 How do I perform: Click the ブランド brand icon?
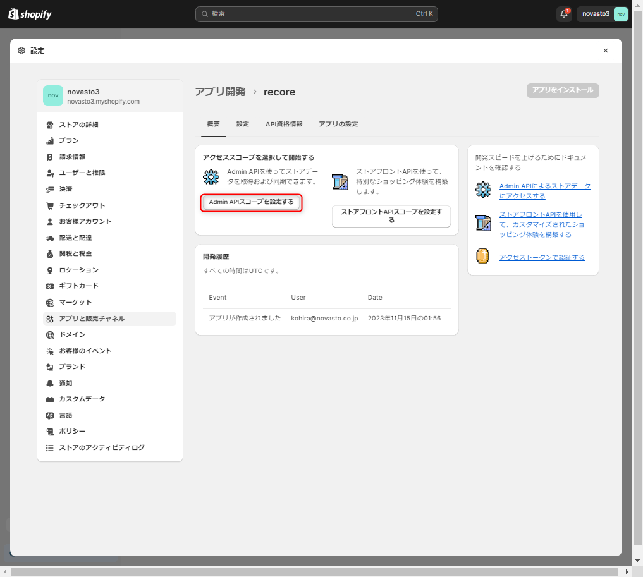(49, 367)
